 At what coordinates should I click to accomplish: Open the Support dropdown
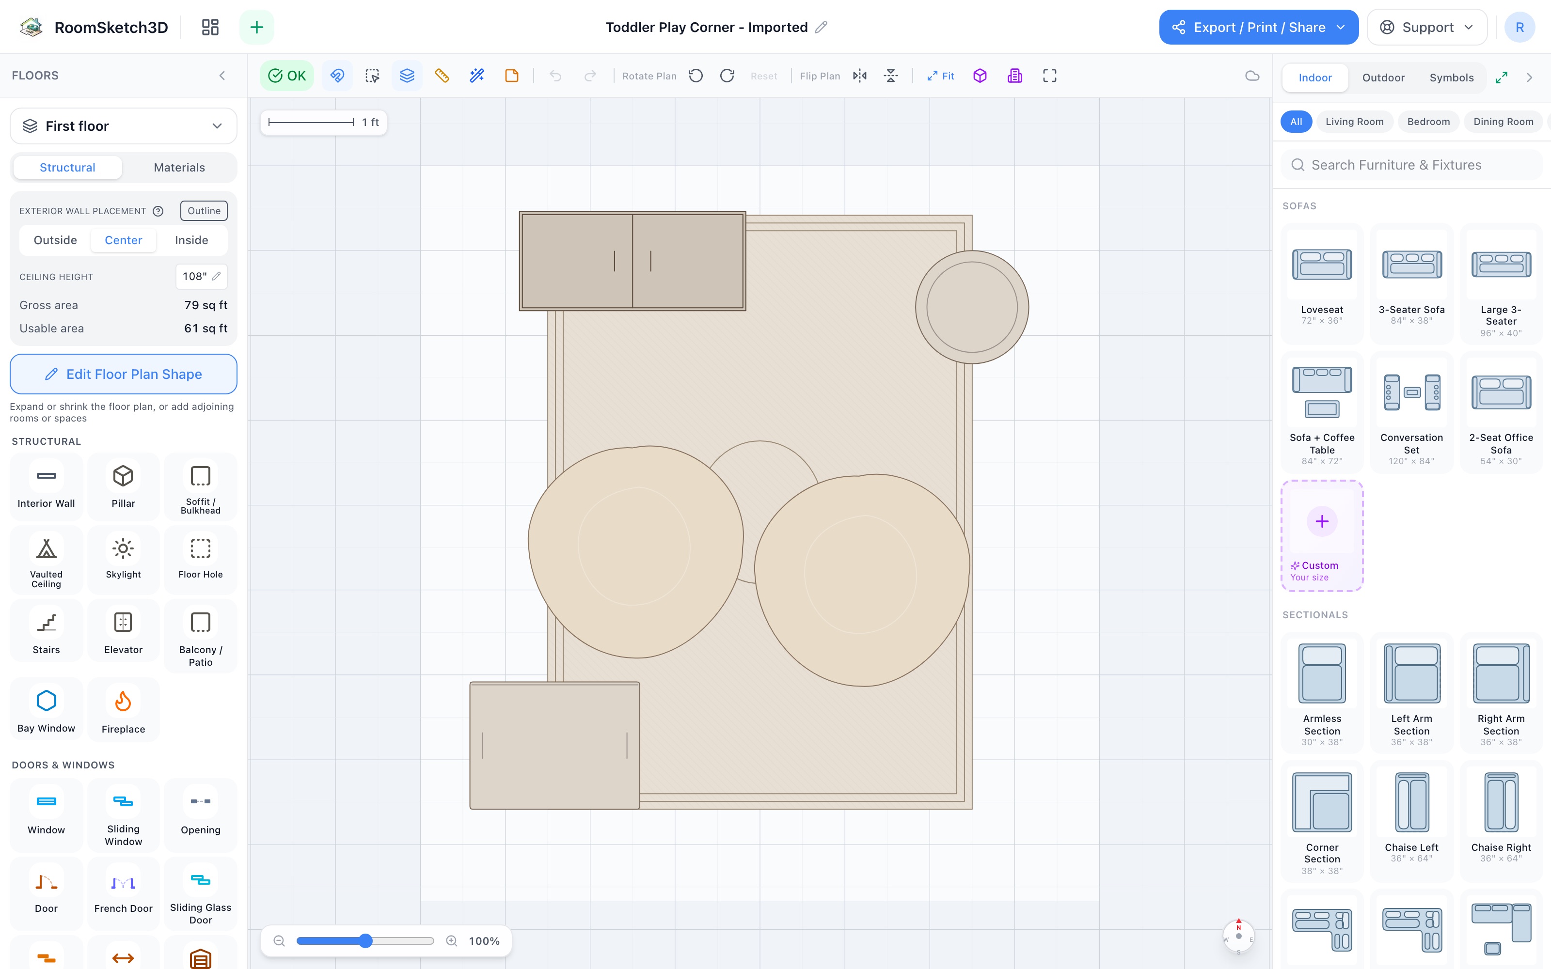coord(1426,27)
